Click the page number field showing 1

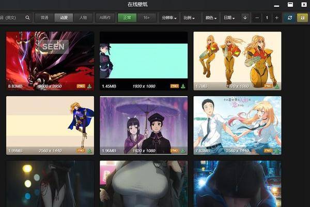pyautogui.click(x=267, y=18)
